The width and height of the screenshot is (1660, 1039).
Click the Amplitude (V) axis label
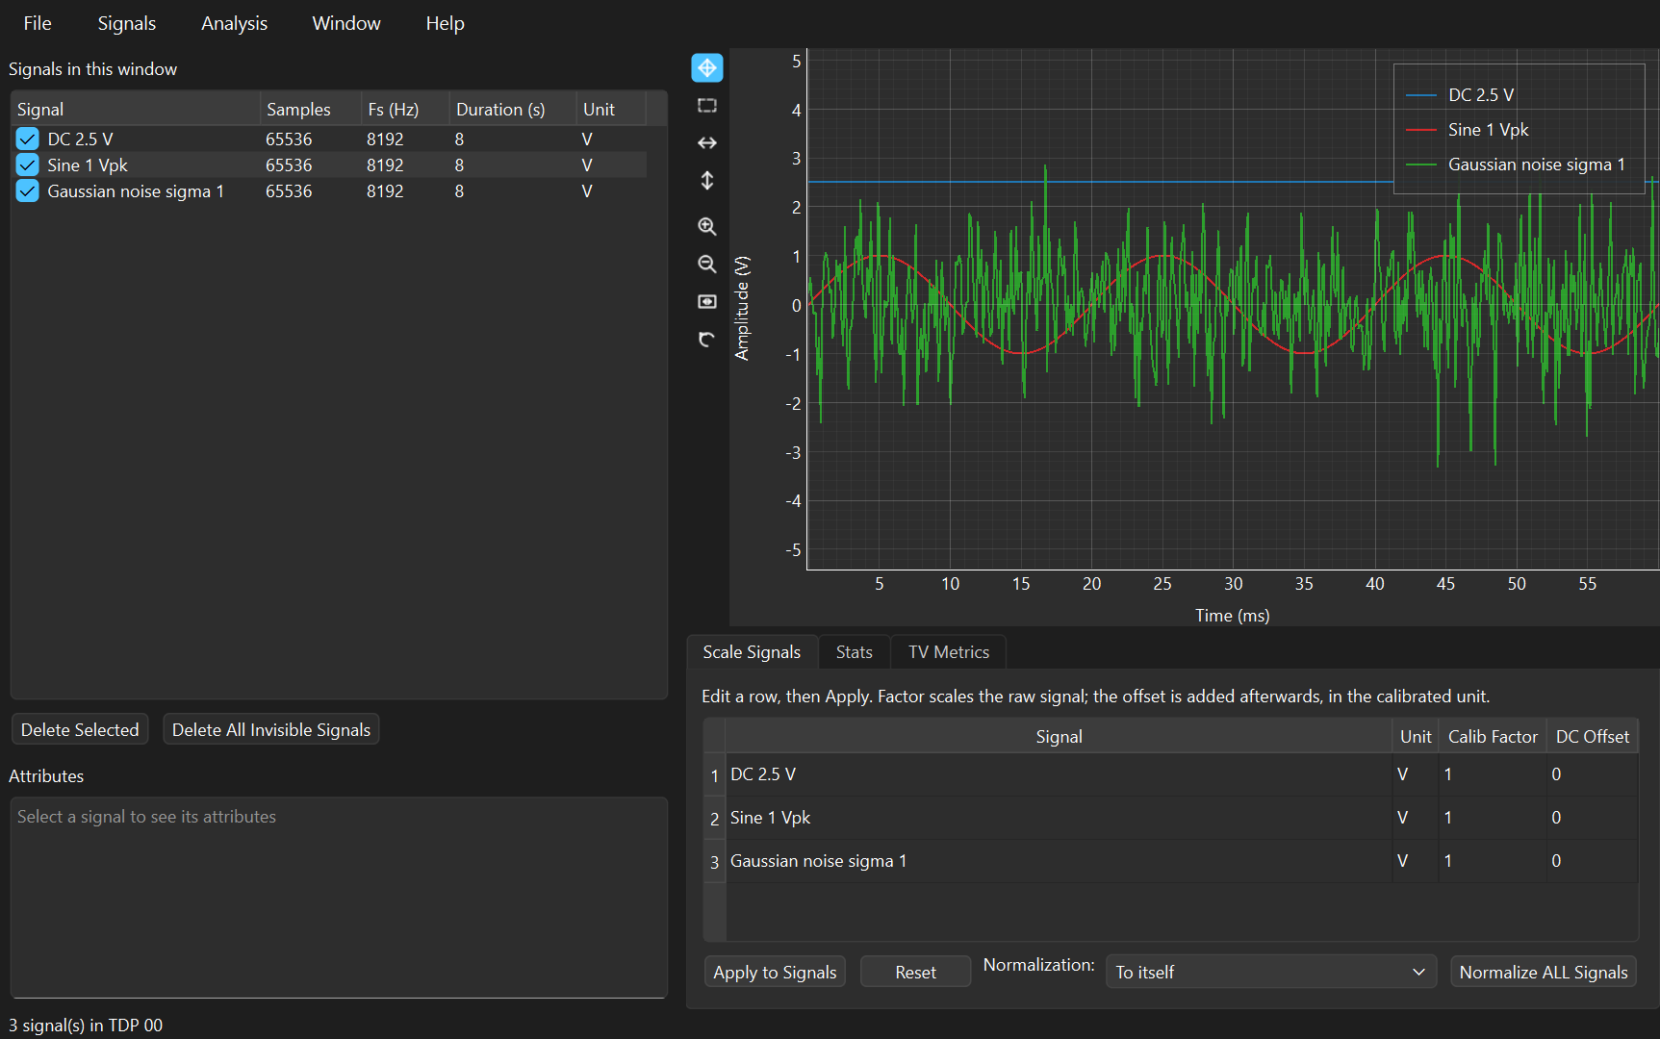742,308
